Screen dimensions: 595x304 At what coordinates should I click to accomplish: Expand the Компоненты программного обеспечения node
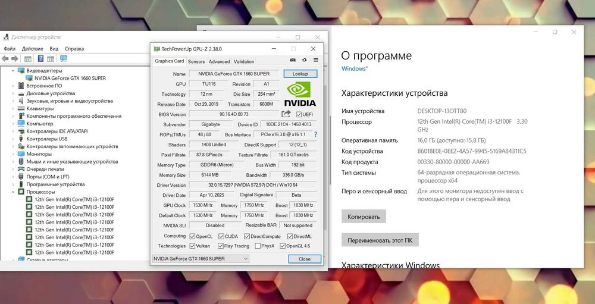tap(12, 116)
